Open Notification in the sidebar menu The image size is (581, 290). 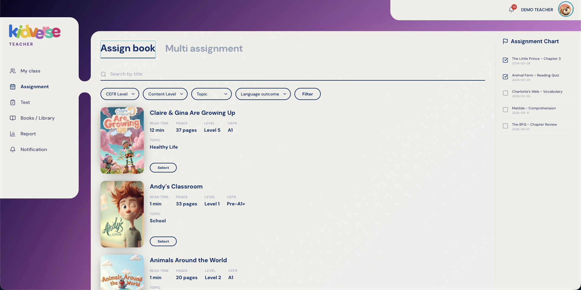pyautogui.click(x=34, y=150)
